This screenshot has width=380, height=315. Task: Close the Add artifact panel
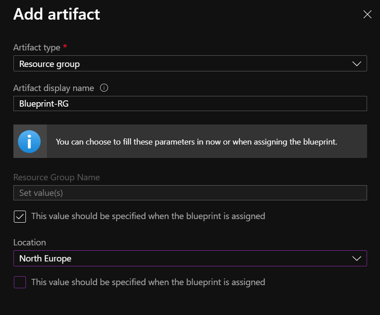click(367, 15)
